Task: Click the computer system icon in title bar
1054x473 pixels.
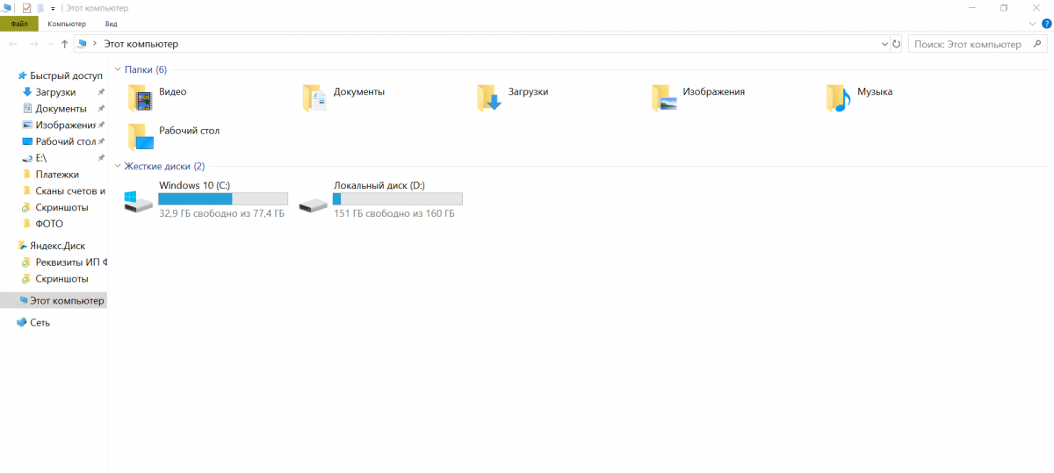Action: click(x=7, y=8)
